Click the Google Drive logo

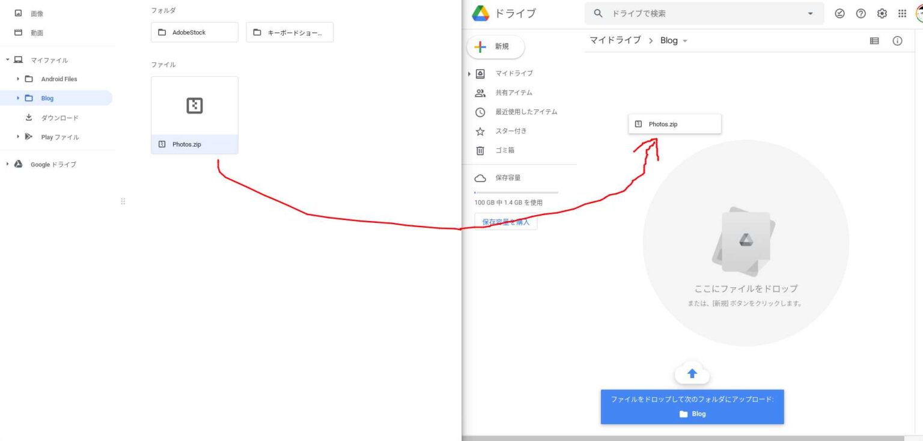pos(481,13)
